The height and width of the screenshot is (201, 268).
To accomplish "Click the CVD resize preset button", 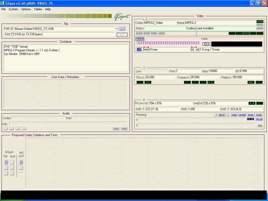I will [259, 115].
